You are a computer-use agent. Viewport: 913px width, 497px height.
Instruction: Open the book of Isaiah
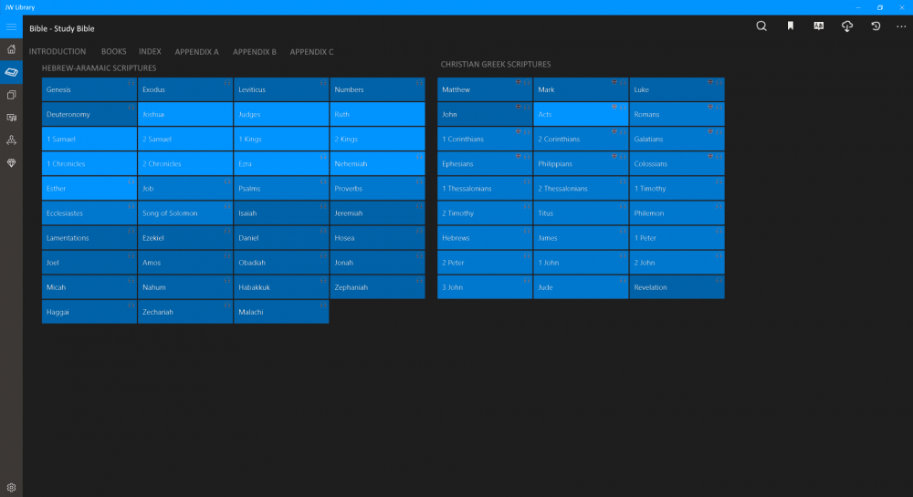(x=281, y=213)
